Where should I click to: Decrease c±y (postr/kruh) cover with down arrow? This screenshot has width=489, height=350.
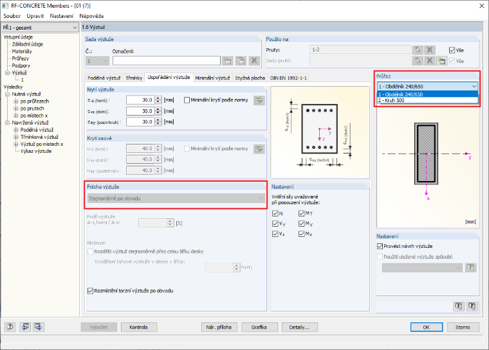pyautogui.click(x=158, y=124)
